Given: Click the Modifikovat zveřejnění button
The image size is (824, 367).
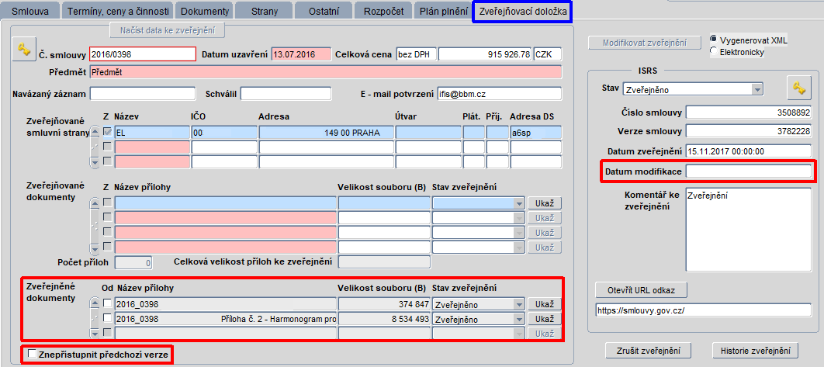Looking at the screenshot, I should click(644, 43).
